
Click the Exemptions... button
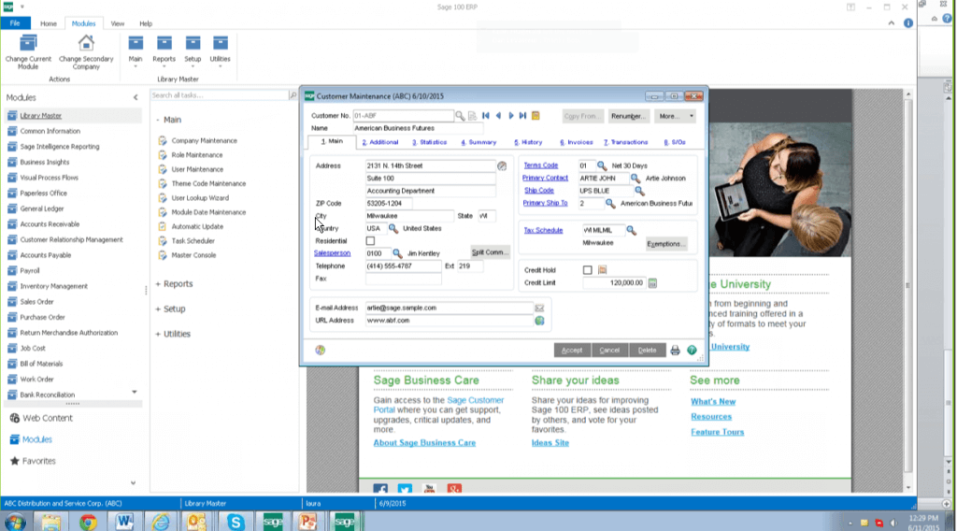666,244
